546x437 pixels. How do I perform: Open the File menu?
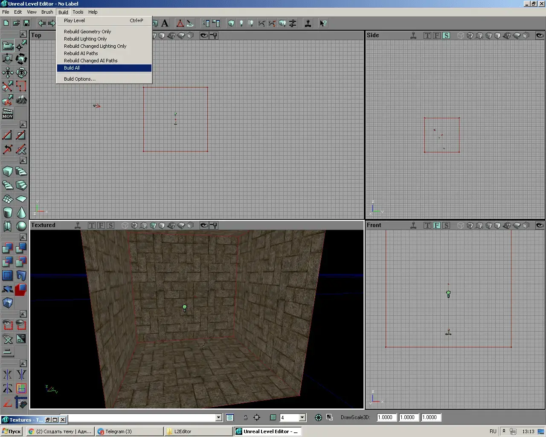tap(6, 12)
